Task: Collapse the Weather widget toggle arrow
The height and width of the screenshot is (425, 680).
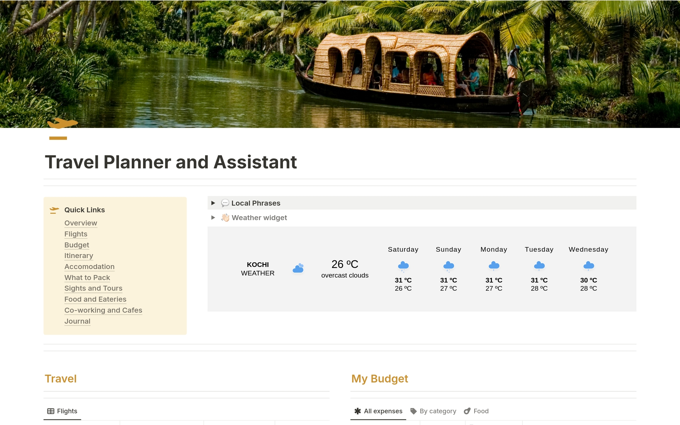Action: [213, 218]
